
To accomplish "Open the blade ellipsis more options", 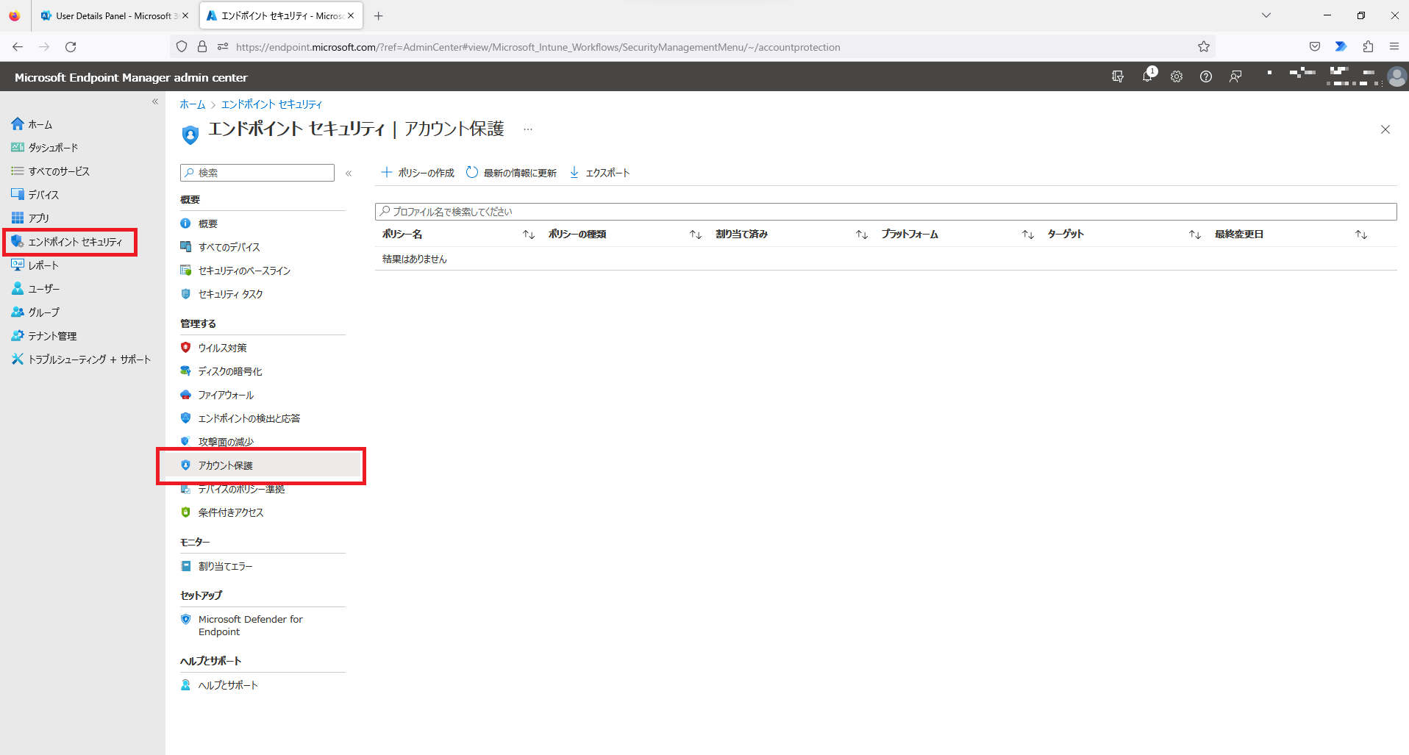I will coord(528,129).
